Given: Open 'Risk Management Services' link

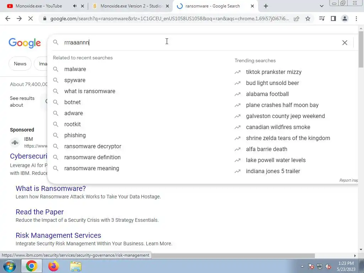Looking at the screenshot, I should point(58,235).
